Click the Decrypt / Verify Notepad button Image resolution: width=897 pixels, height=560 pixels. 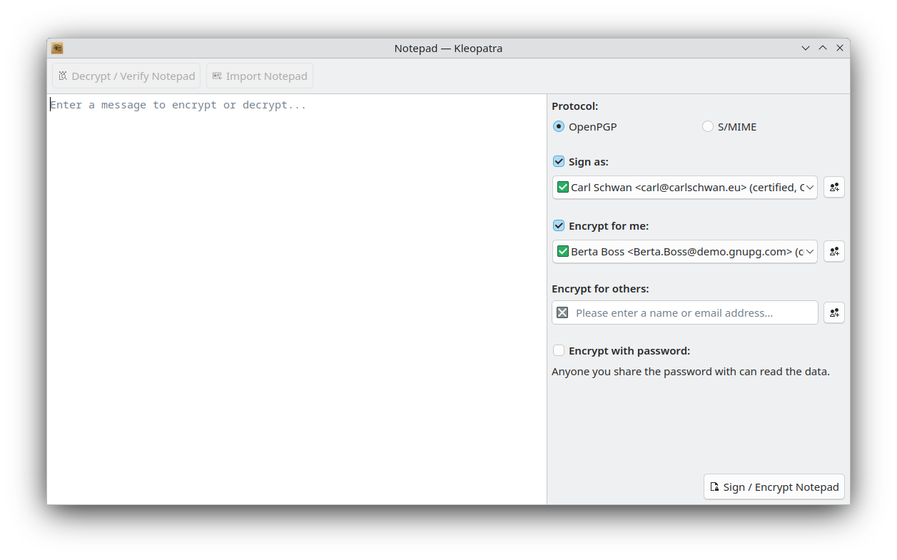click(126, 76)
